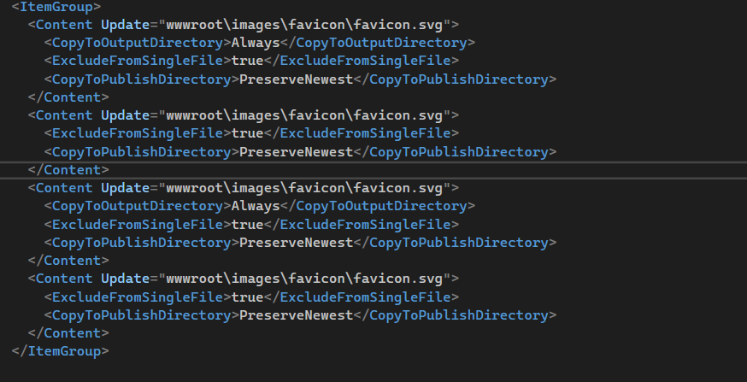Click the Update attribute of the first Content element

pos(125,25)
